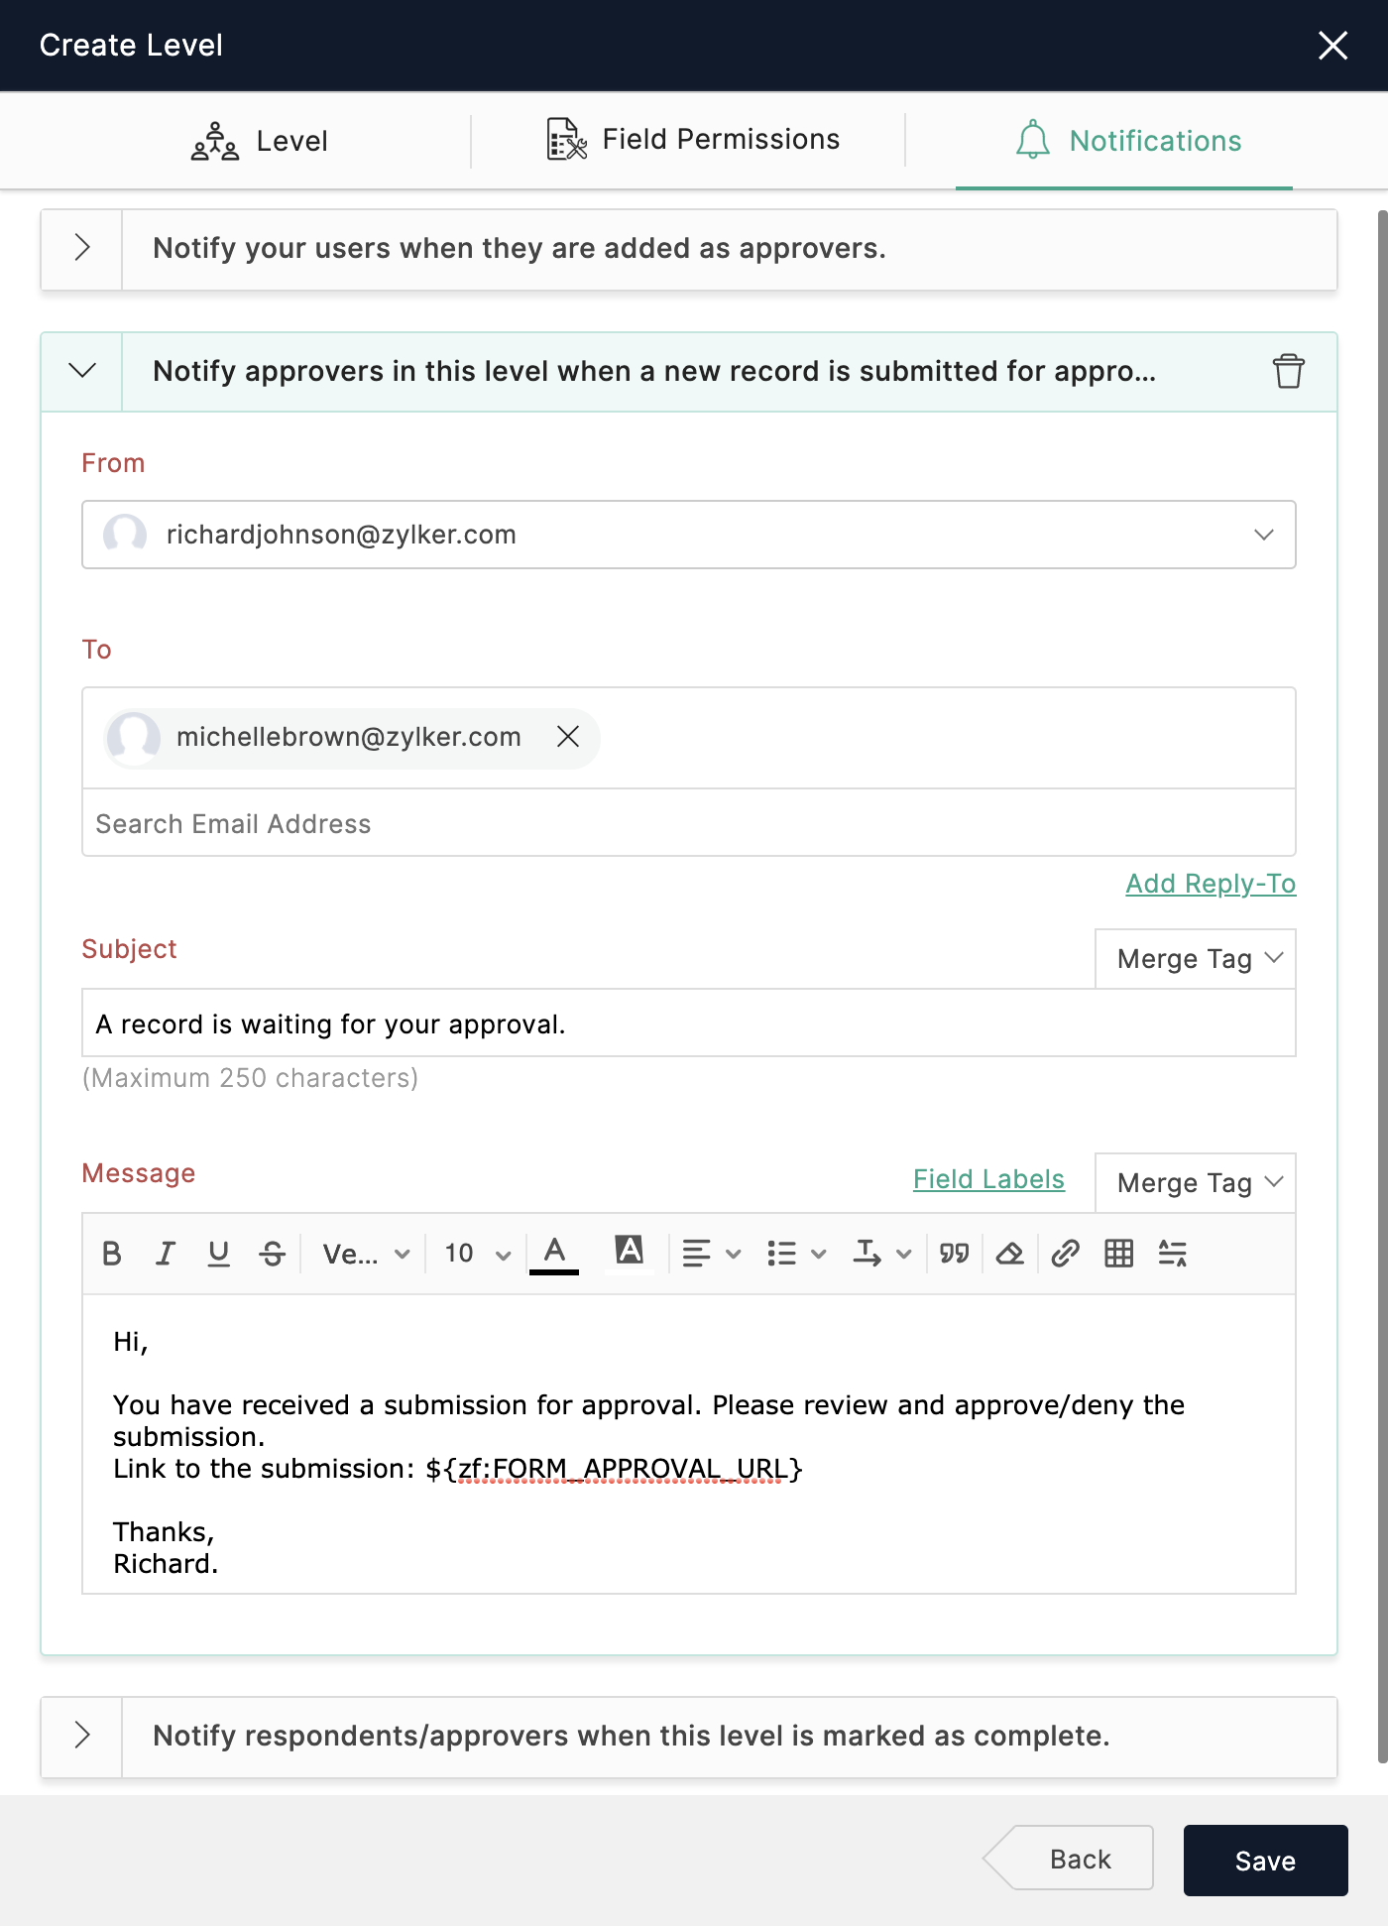Open the font size dropdown
This screenshot has height=1926, width=1388.
click(477, 1254)
